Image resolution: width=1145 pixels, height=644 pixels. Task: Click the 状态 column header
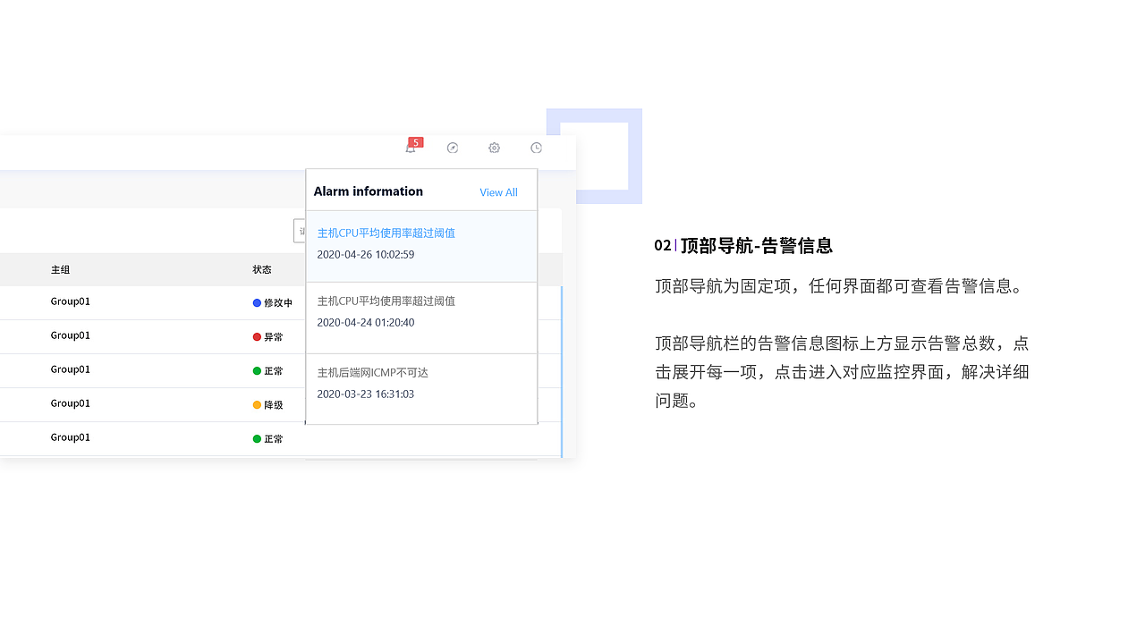pyautogui.click(x=262, y=269)
